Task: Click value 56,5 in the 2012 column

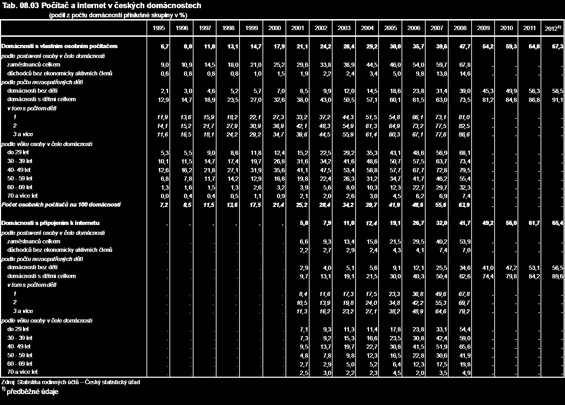Action: 558,268
